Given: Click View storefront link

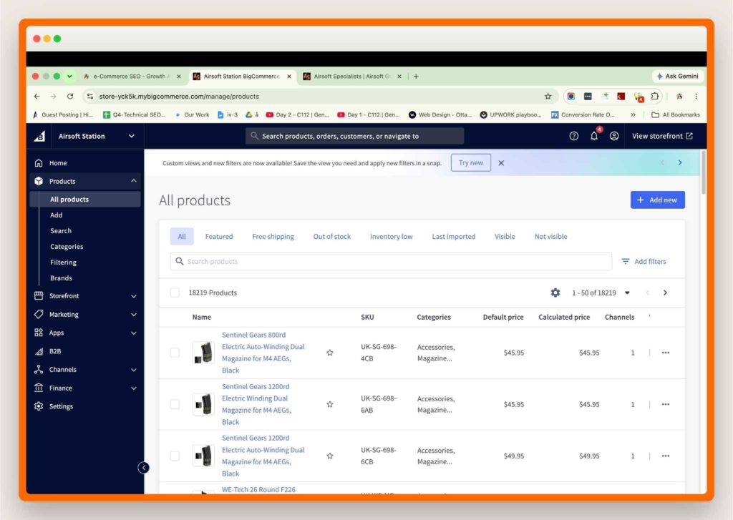Looking at the screenshot, I should [x=662, y=136].
